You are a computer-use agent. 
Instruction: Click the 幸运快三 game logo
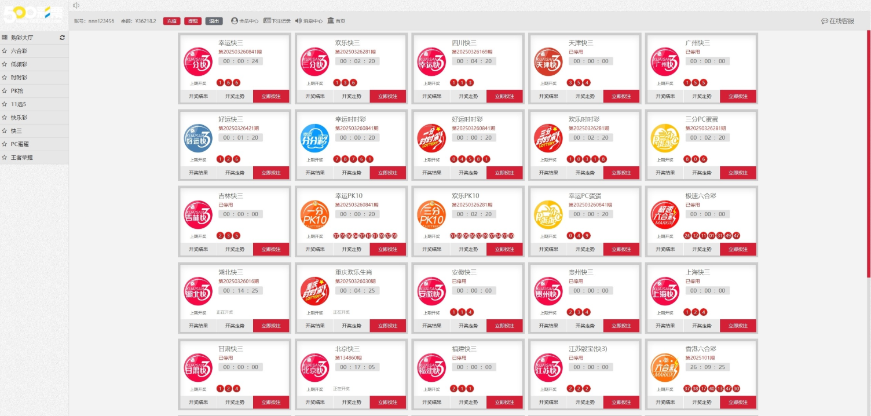coord(198,61)
